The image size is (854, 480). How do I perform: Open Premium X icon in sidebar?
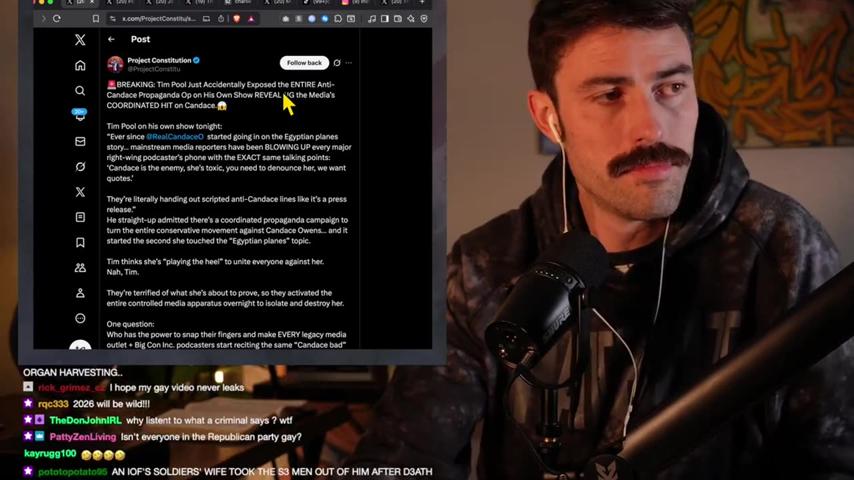(x=80, y=192)
